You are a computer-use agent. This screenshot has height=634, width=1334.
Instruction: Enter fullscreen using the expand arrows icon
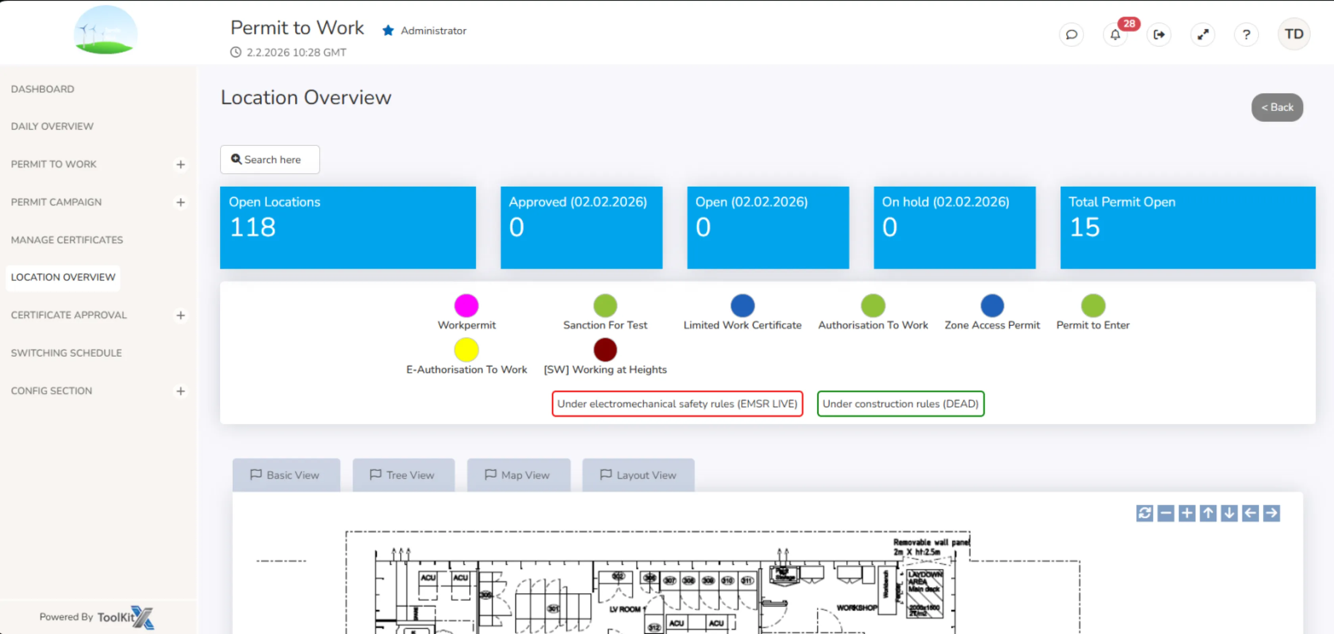1203,34
